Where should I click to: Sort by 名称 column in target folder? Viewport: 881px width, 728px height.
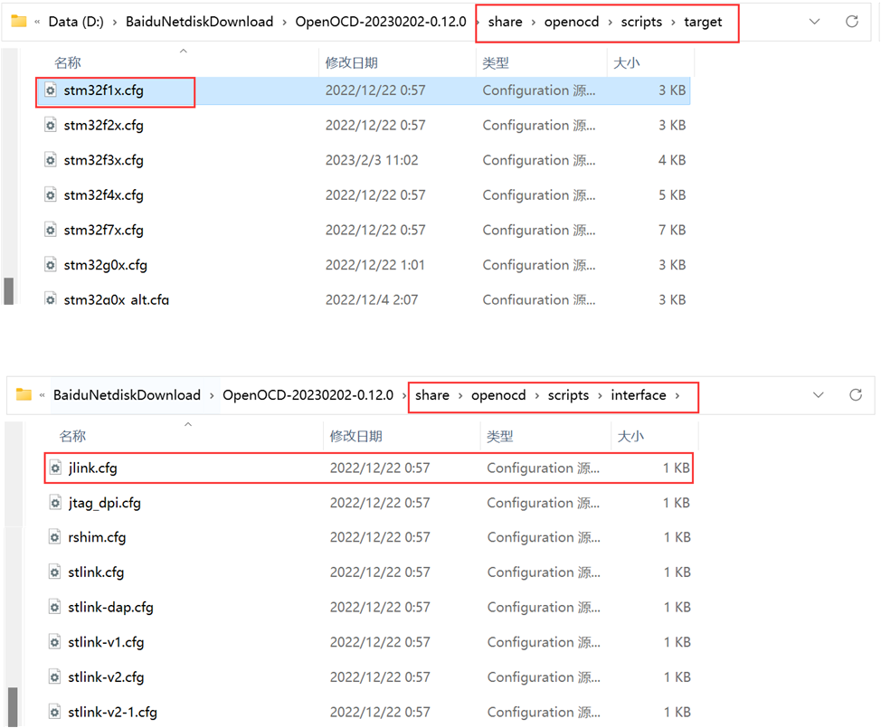pos(68,63)
